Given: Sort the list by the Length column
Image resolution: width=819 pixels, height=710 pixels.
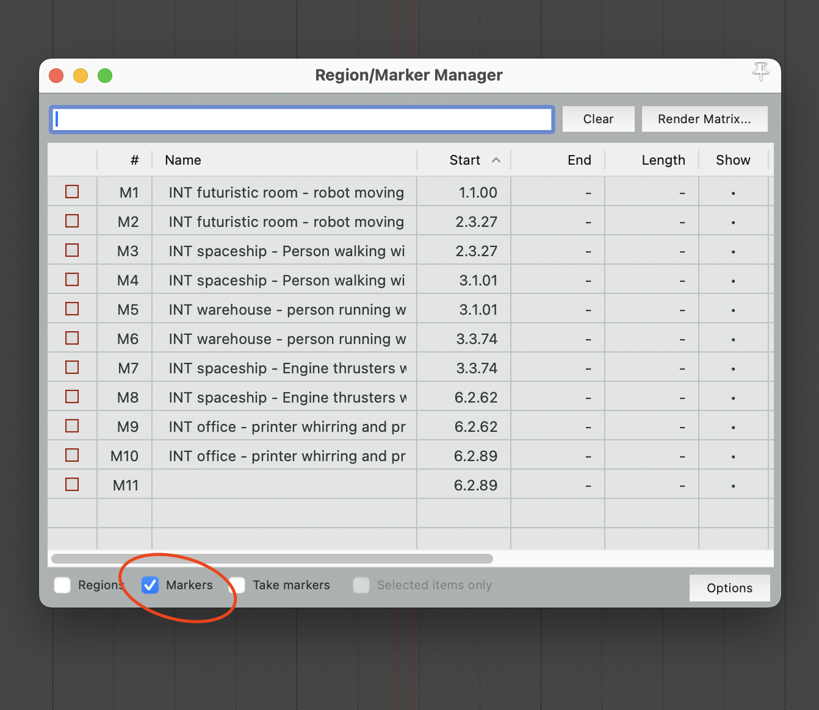Looking at the screenshot, I should [663, 160].
